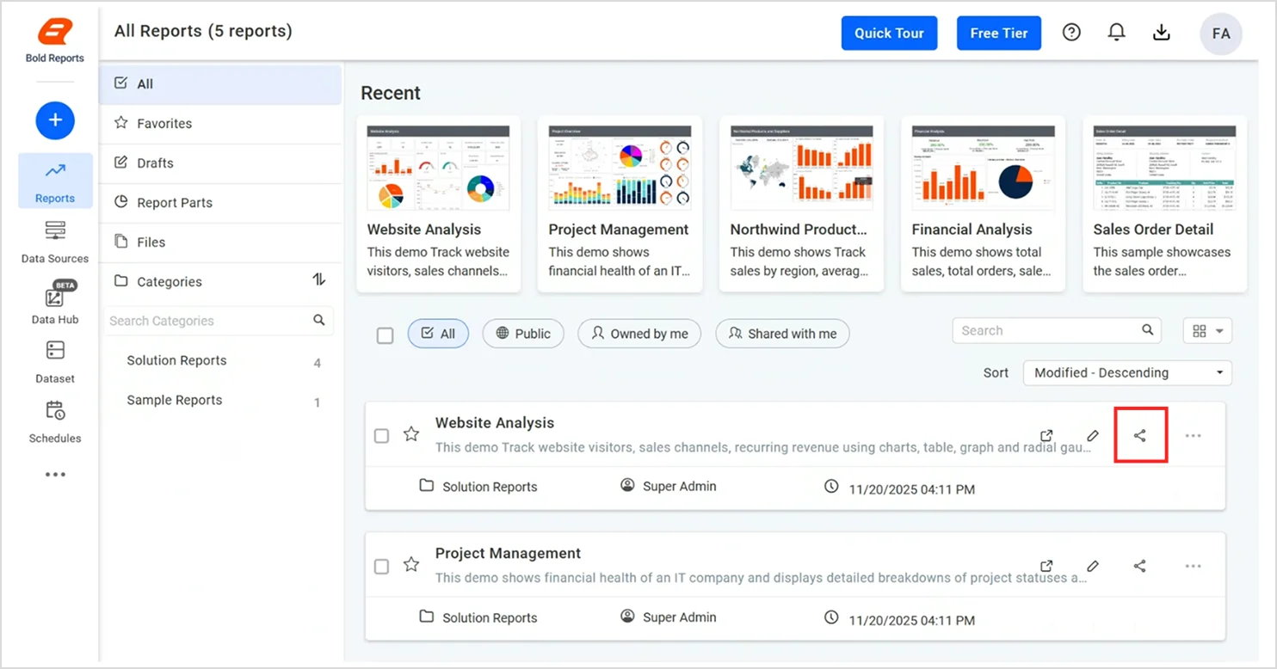Show more sidebar options ellipsis
The width and height of the screenshot is (1277, 669).
click(x=55, y=475)
